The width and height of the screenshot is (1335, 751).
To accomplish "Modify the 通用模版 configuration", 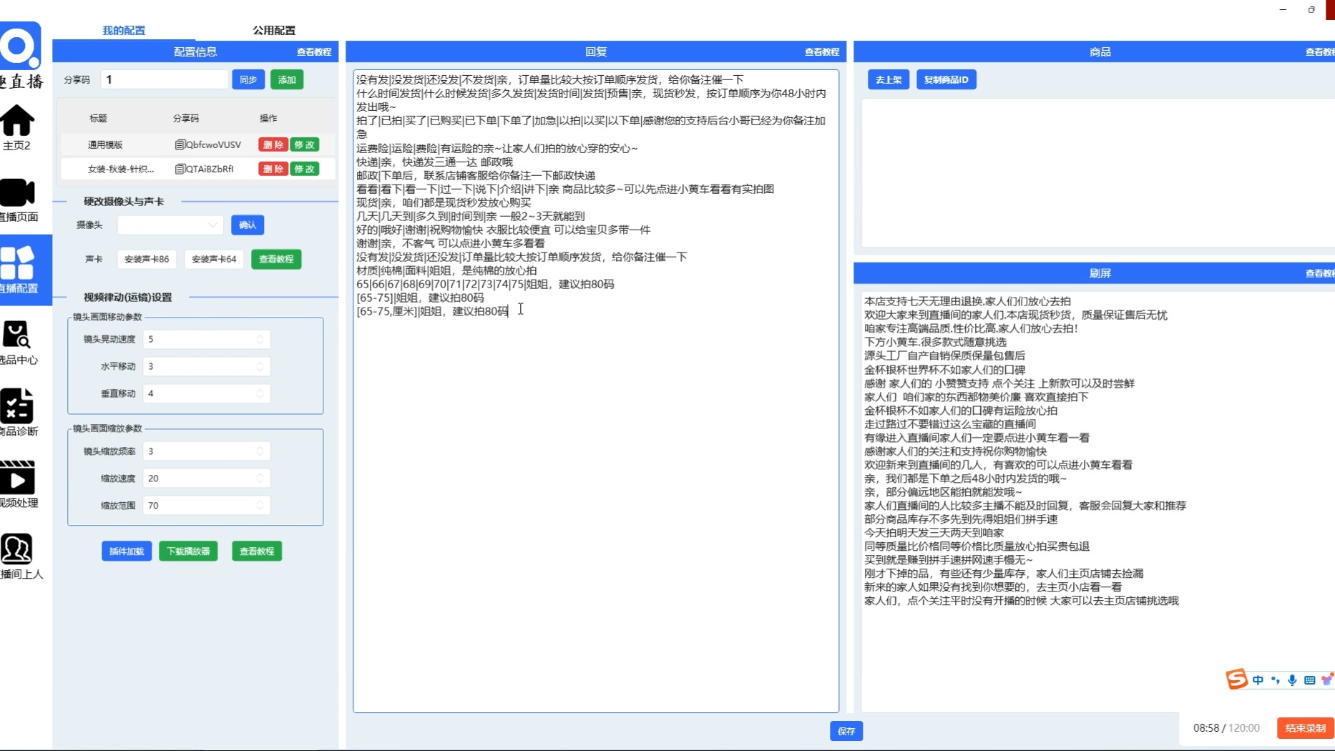I will coord(304,144).
